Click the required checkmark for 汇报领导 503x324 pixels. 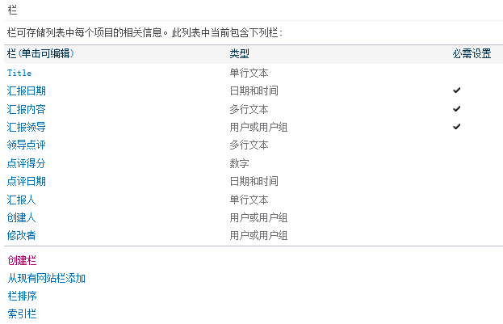pos(456,127)
